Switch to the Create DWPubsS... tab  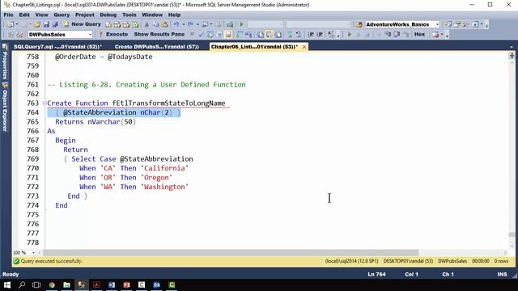[x=157, y=47]
